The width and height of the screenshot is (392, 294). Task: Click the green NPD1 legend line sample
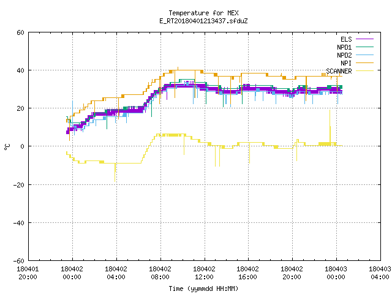point(364,47)
